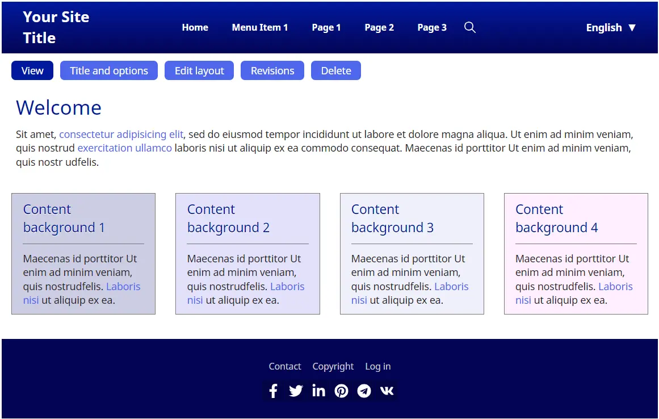The image size is (659, 419).
Task: Open the Twitter bird icon in footer
Action: coord(296,391)
